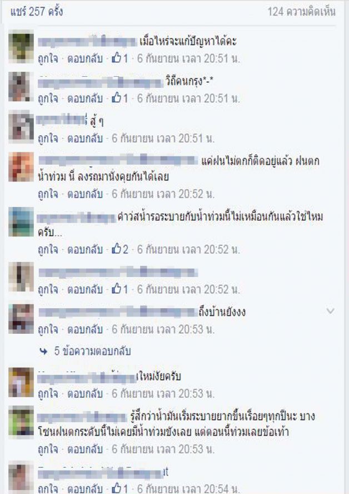Click blurred commenter name before วิถีคนกรุง
The width and height of the screenshot is (349, 494).
[100, 82]
